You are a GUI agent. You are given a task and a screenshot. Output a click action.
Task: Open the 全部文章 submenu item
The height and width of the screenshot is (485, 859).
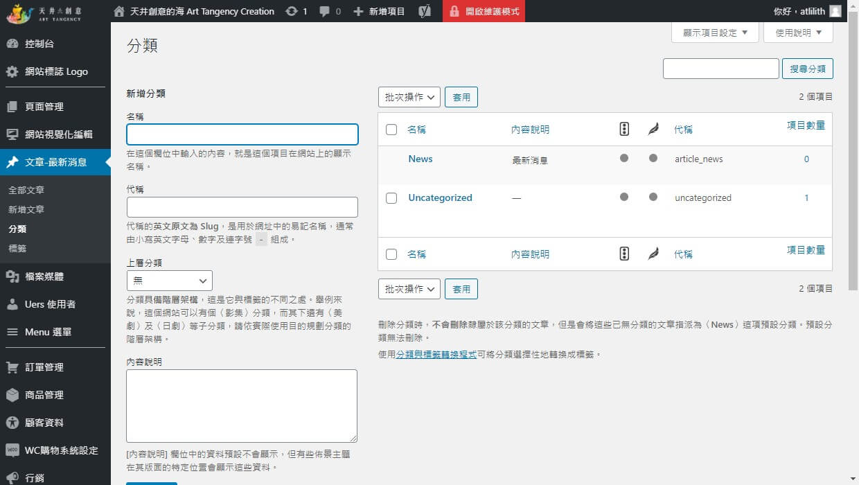click(26, 190)
